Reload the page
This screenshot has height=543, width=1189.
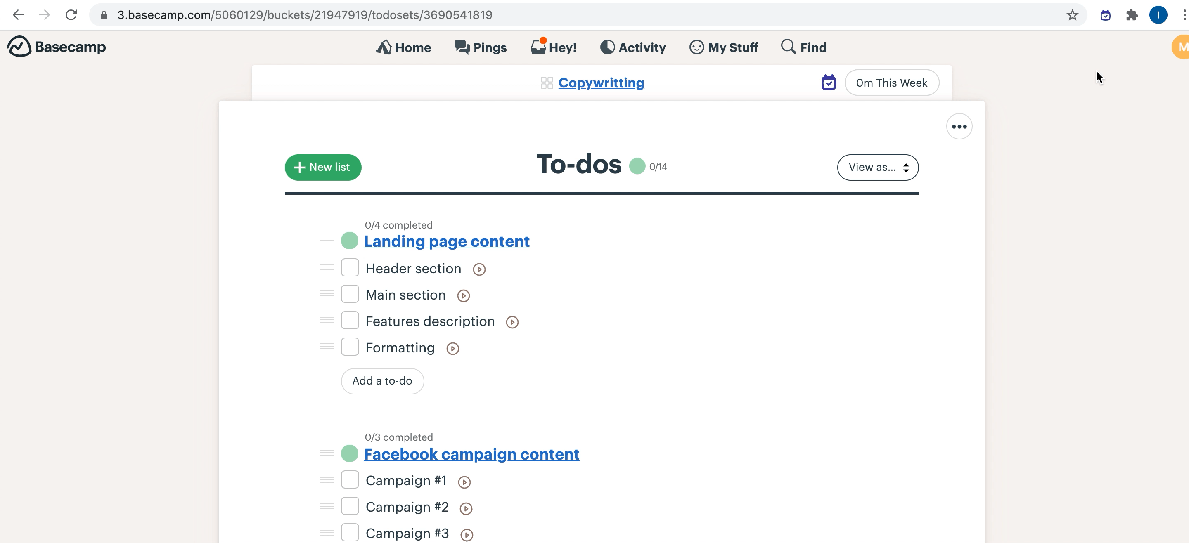point(71,15)
